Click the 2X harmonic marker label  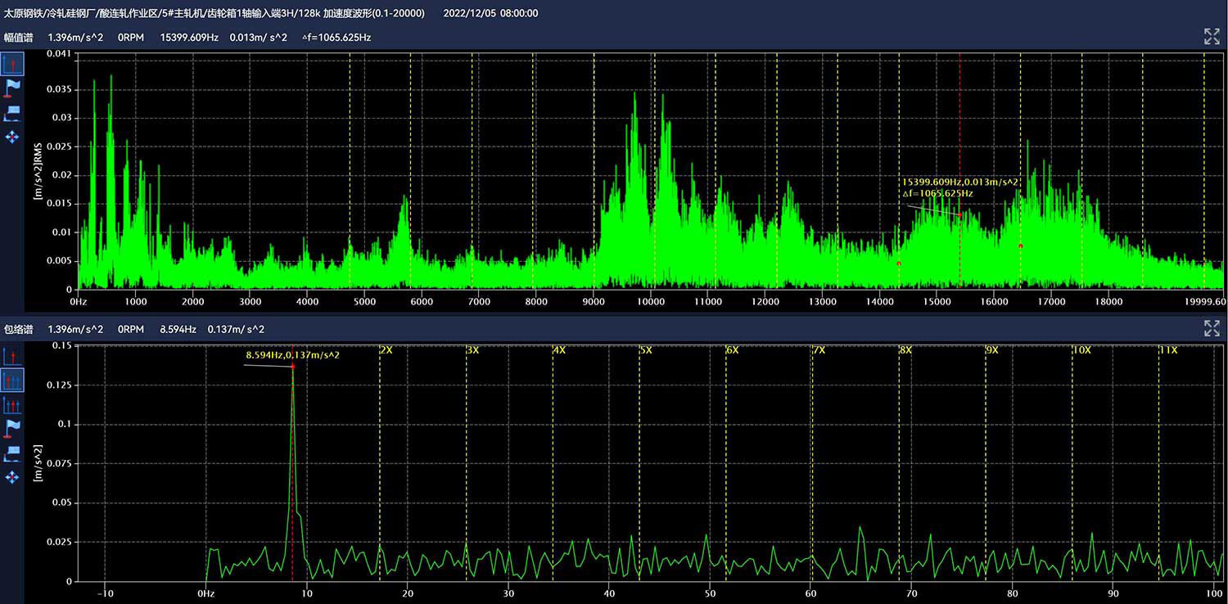[x=386, y=350]
